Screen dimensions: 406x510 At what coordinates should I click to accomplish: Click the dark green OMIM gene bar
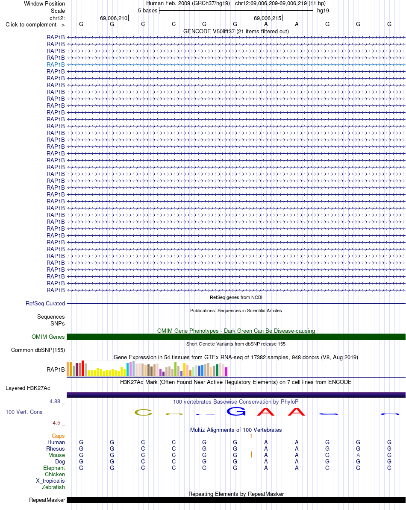pyautogui.click(x=236, y=337)
